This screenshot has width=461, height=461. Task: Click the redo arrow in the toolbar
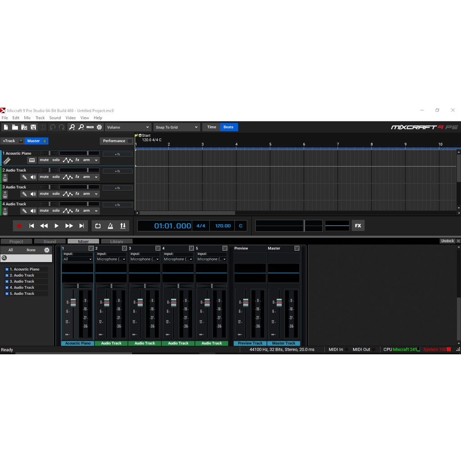[x=62, y=127]
